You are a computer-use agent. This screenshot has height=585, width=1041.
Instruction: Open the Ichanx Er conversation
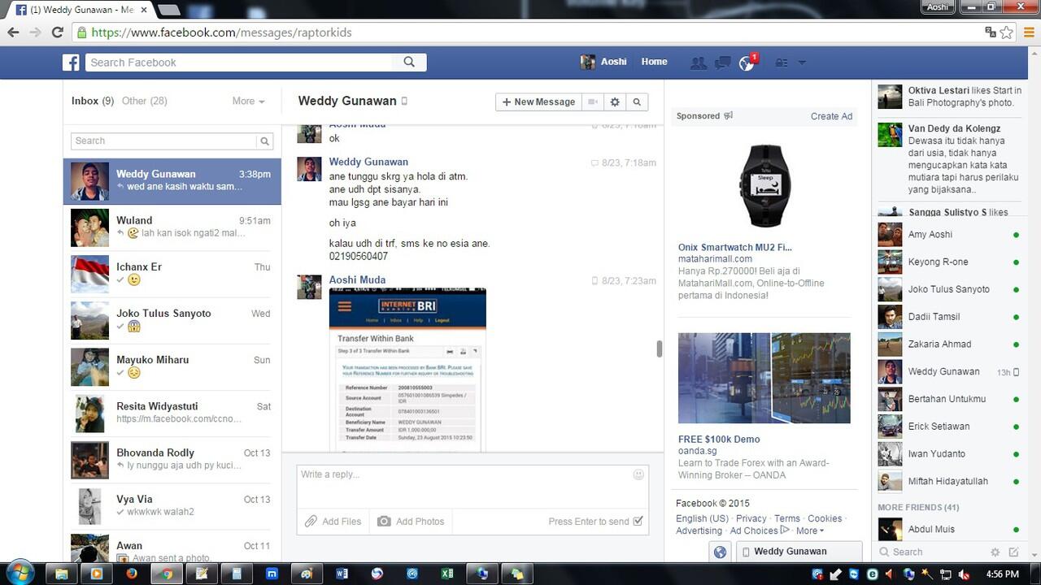[172, 274]
